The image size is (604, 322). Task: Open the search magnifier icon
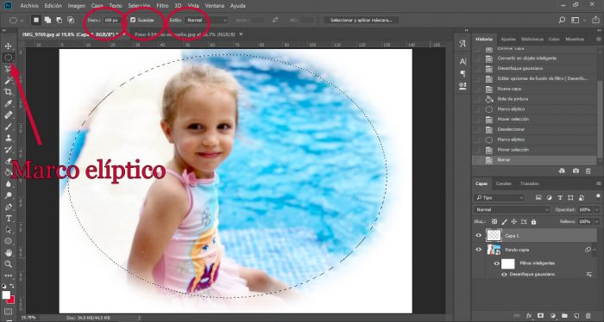click(x=562, y=20)
